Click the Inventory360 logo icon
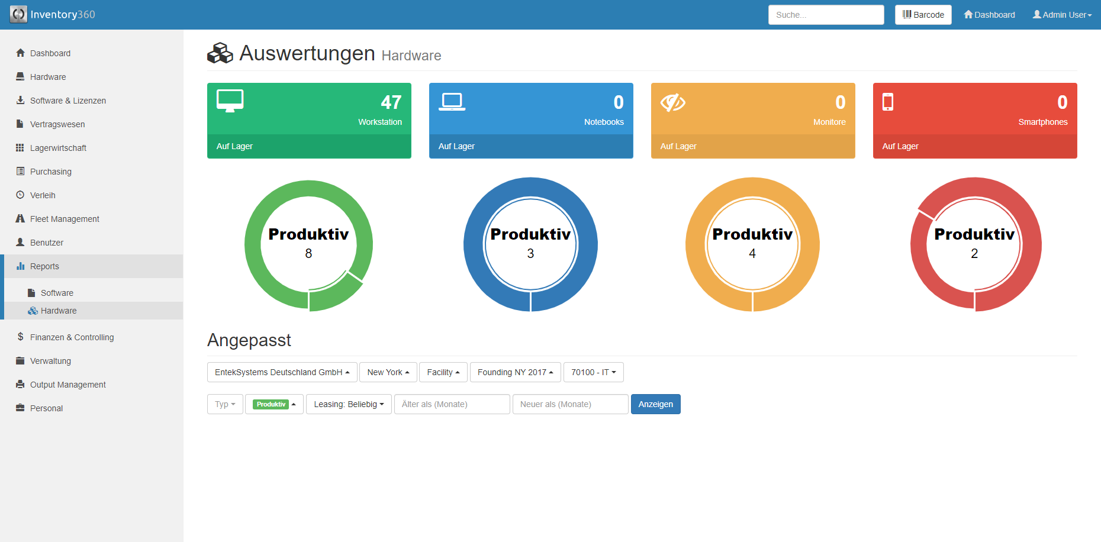The image size is (1101, 542). click(x=18, y=14)
